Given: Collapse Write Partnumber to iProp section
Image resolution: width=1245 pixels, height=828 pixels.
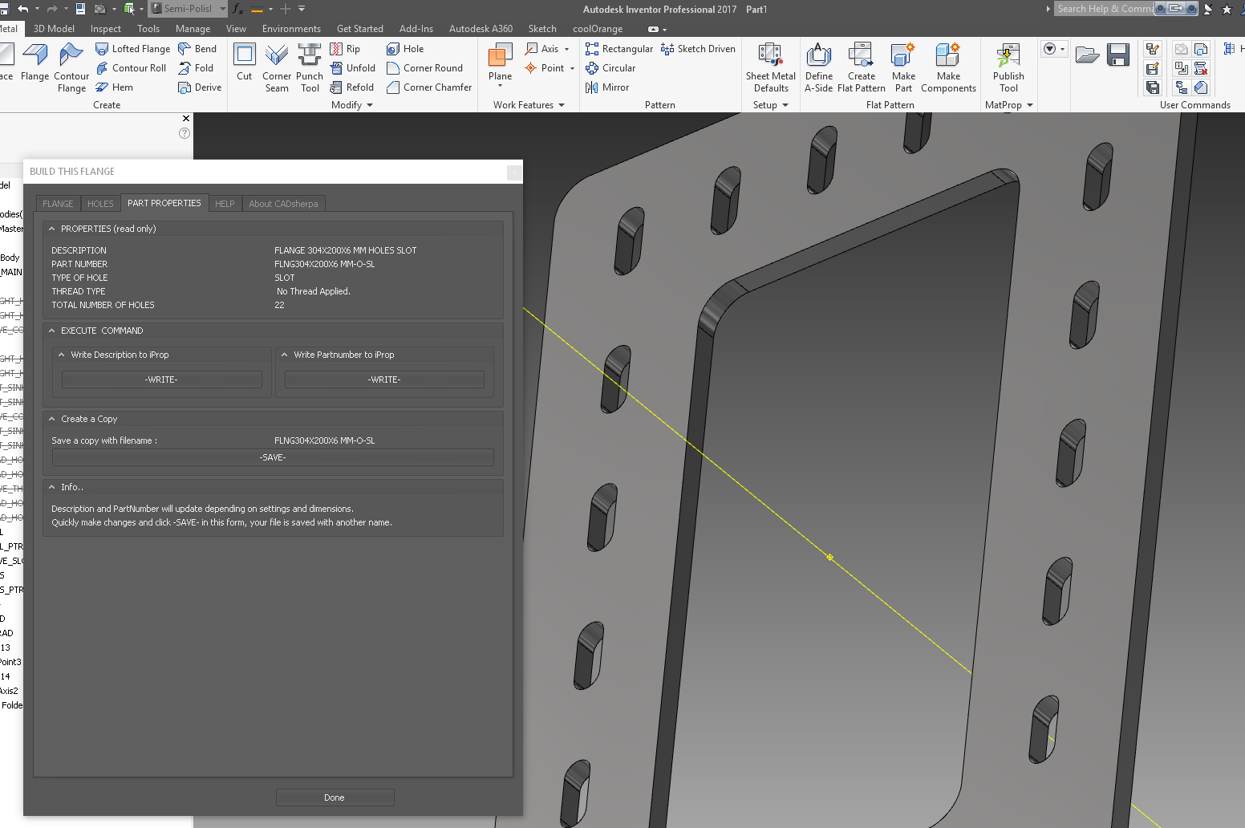Looking at the screenshot, I should coord(285,355).
